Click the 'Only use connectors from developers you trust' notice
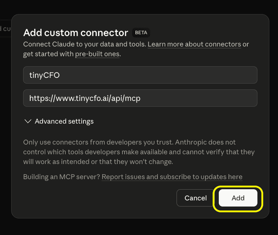278x235 pixels. (139, 152)
